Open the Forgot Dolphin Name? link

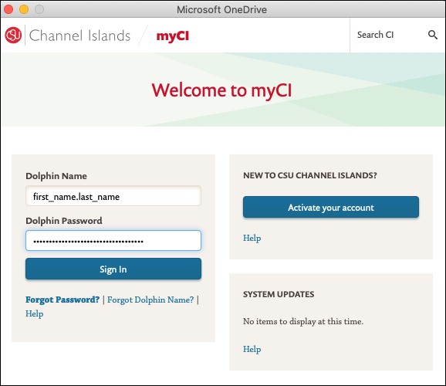point(150,300)
